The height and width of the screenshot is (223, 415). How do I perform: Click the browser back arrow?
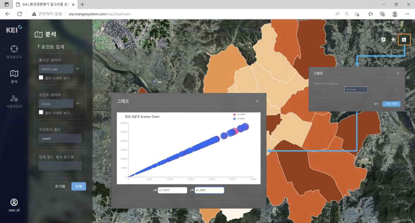point(8,14)
